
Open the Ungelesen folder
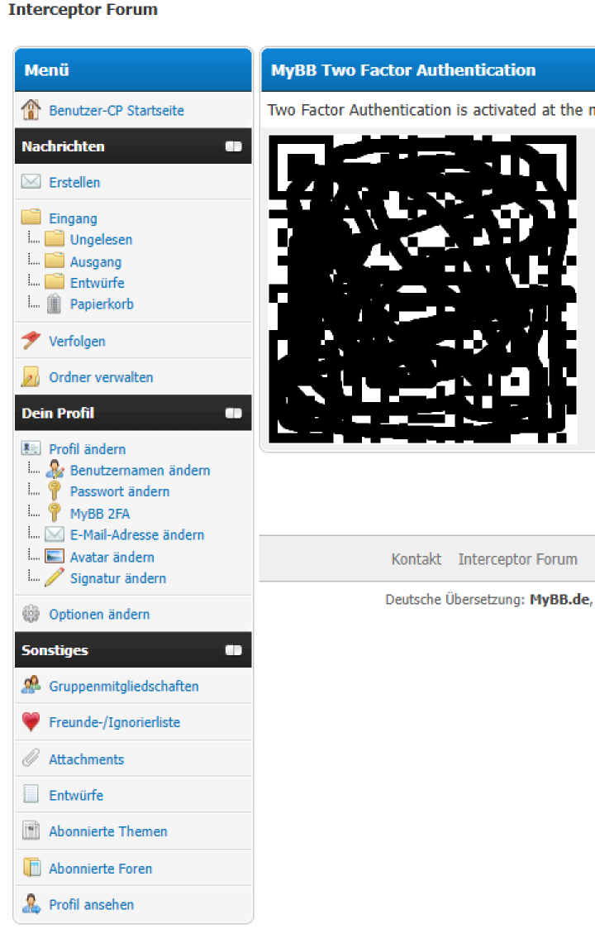(102, 239)
